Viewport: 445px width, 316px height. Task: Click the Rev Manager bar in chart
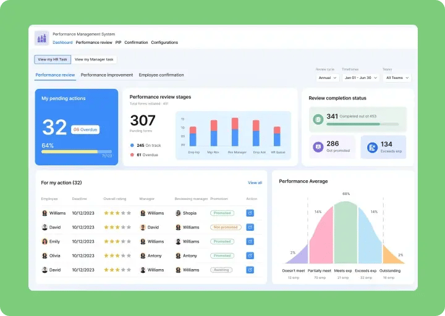click(x=235, y=132)
